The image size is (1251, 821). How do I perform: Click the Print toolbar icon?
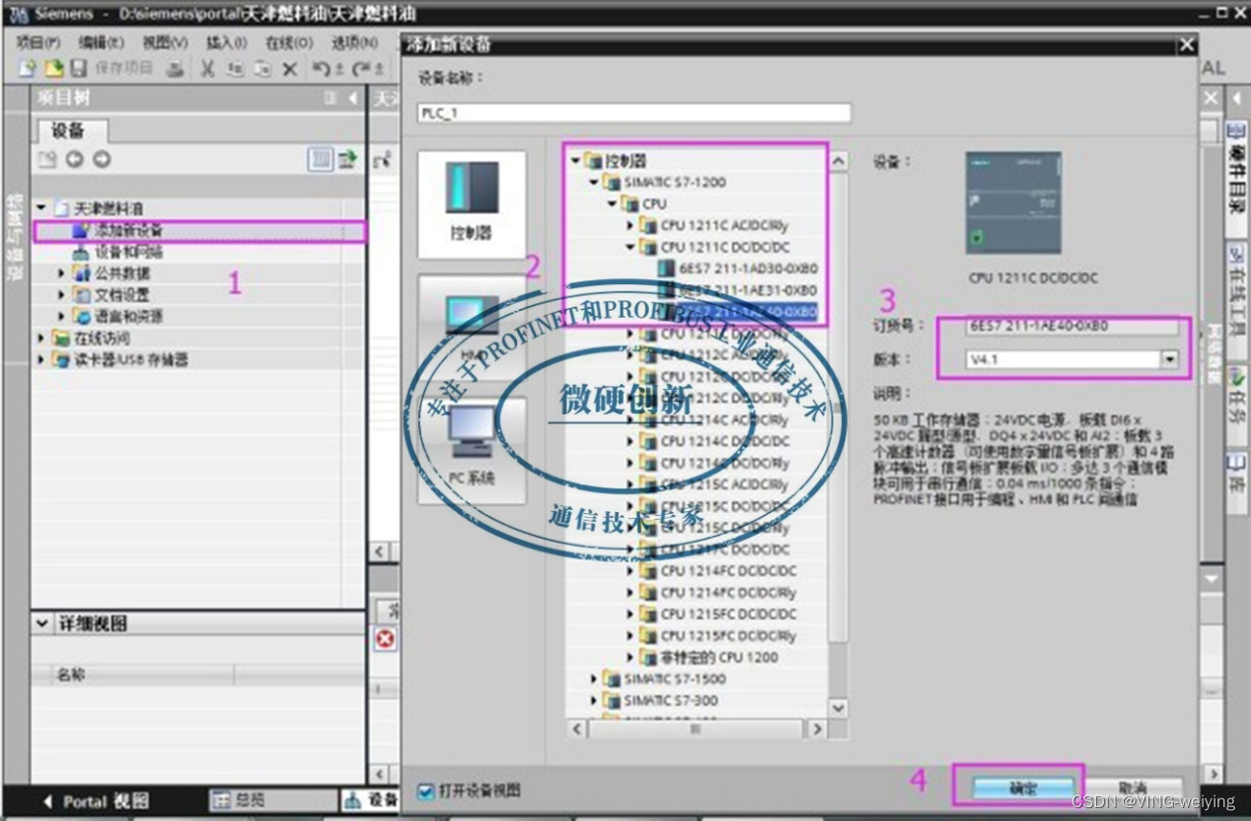pos(175,68)
